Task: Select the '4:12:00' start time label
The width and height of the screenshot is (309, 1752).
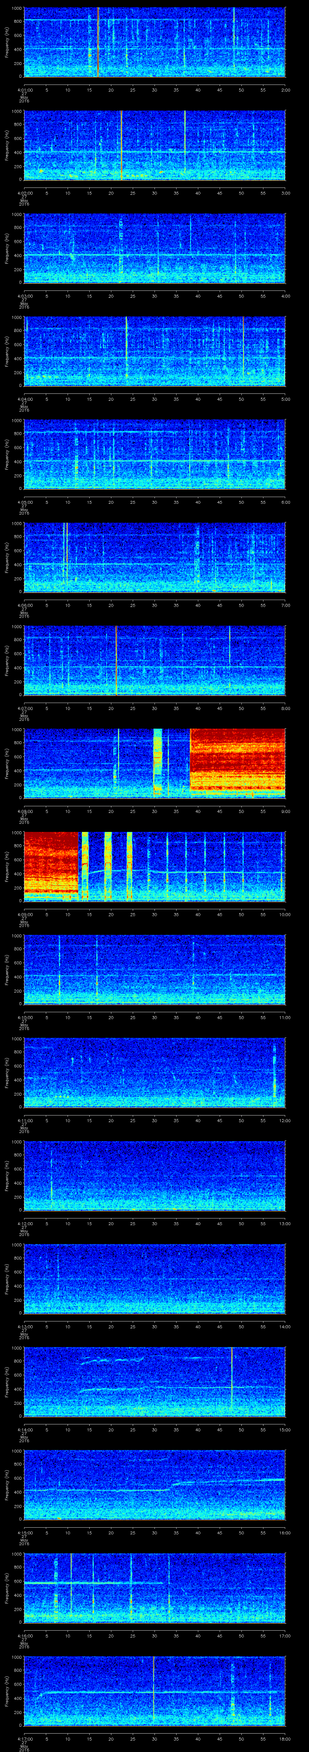Action: tap(24, 1223)
